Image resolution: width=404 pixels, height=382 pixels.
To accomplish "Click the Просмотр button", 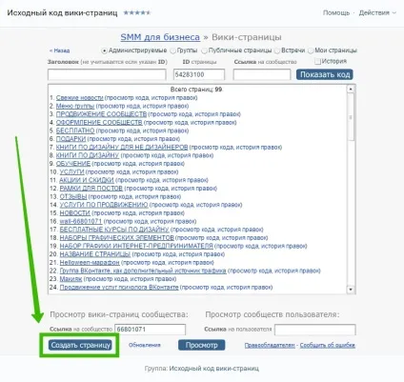I will coord(202,345).
